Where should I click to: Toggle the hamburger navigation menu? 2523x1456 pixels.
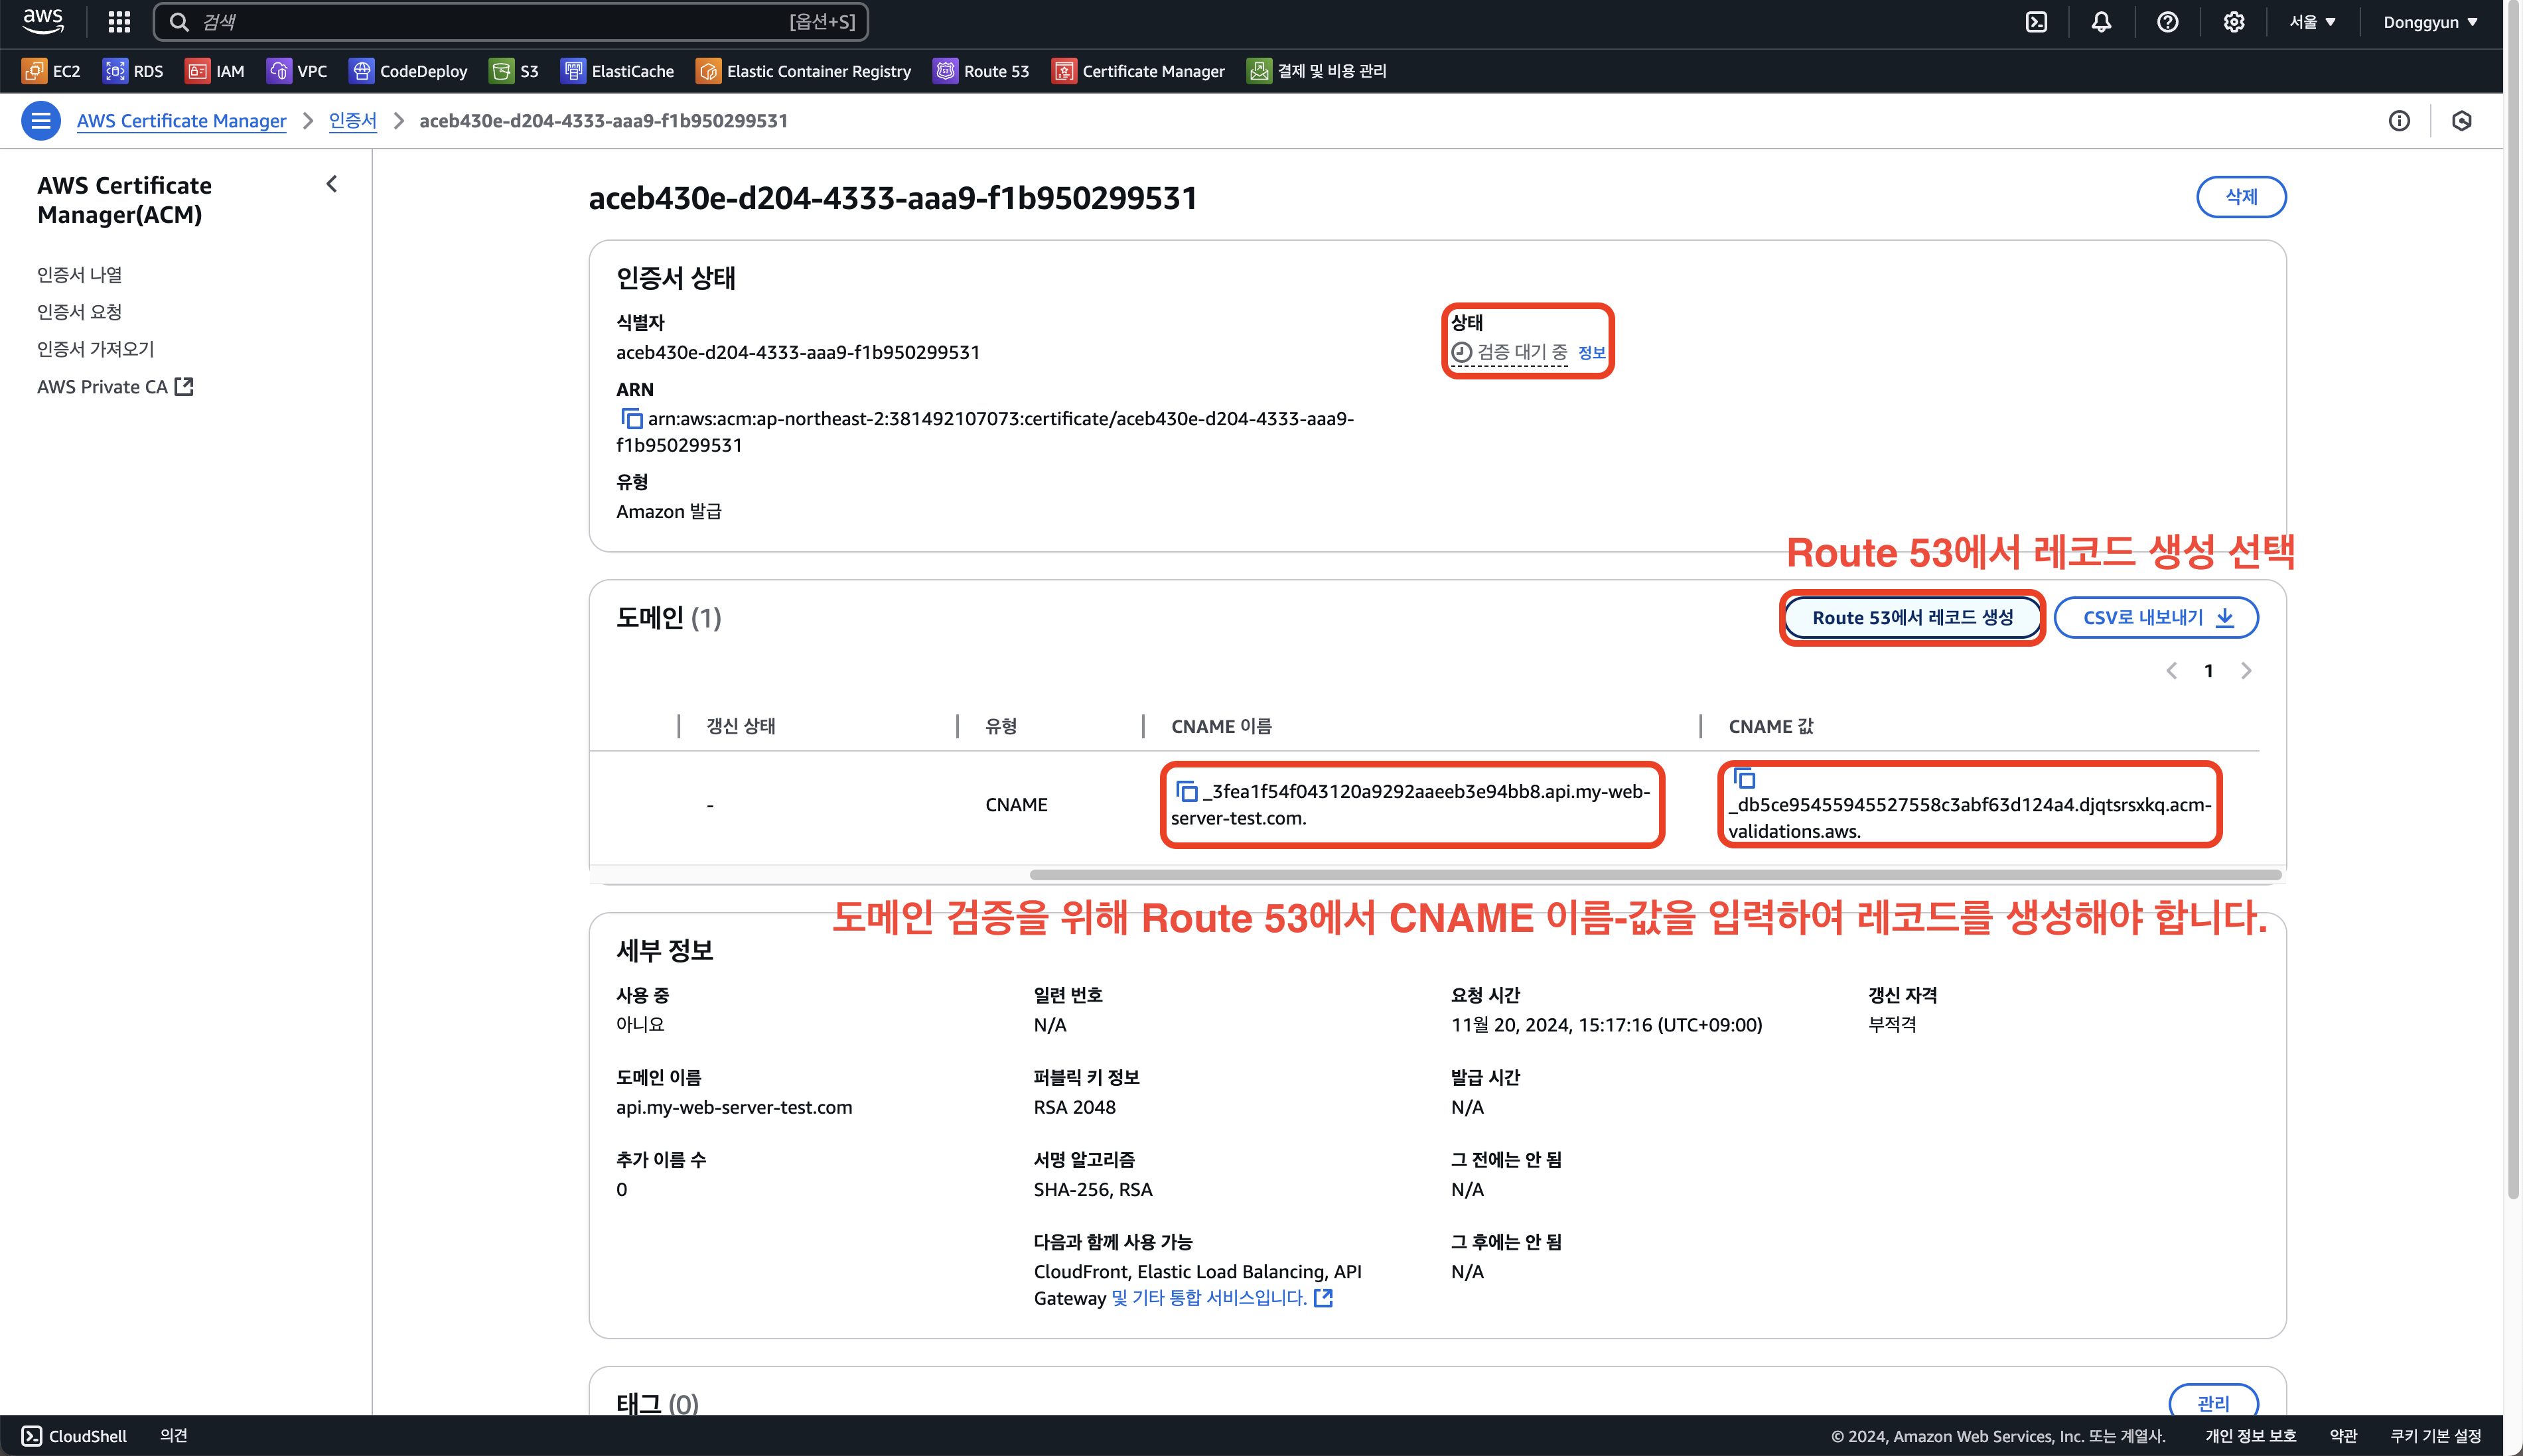(x=41, y=121)
